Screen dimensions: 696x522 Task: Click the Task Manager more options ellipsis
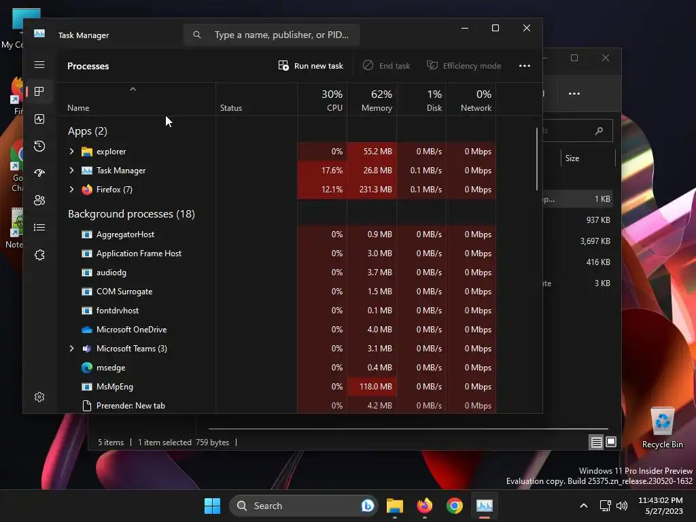[525, 66]
